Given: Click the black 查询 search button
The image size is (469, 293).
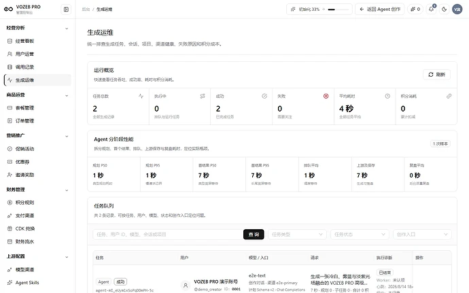Looking at the screenshot, I should (x=254, y=235).
